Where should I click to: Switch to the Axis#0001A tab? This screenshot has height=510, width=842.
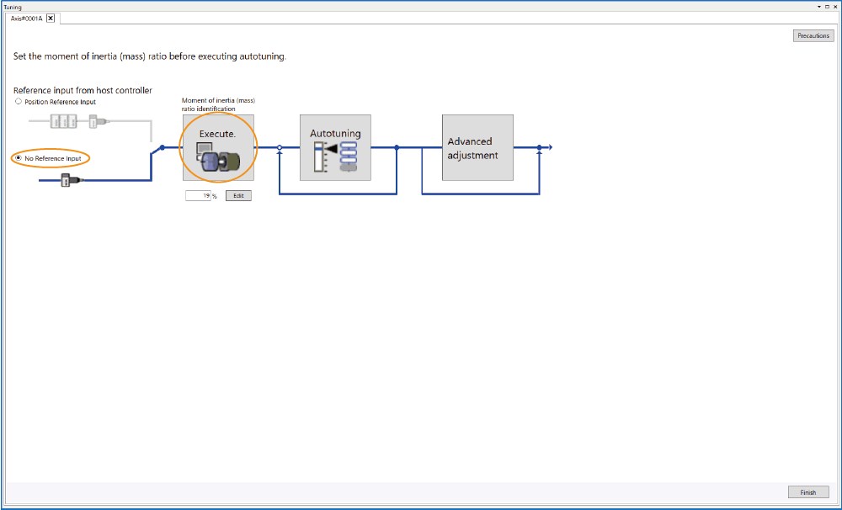coord(26,18)
